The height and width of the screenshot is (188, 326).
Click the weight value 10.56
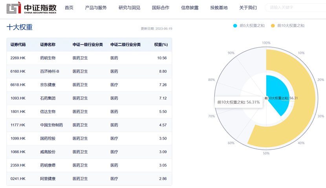click(x=162, y=58)
